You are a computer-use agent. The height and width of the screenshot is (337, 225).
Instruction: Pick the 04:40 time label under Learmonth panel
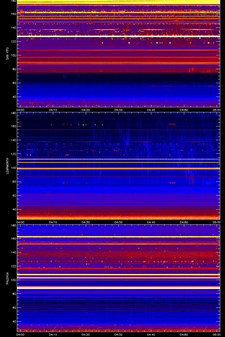[x=151, y=222]
